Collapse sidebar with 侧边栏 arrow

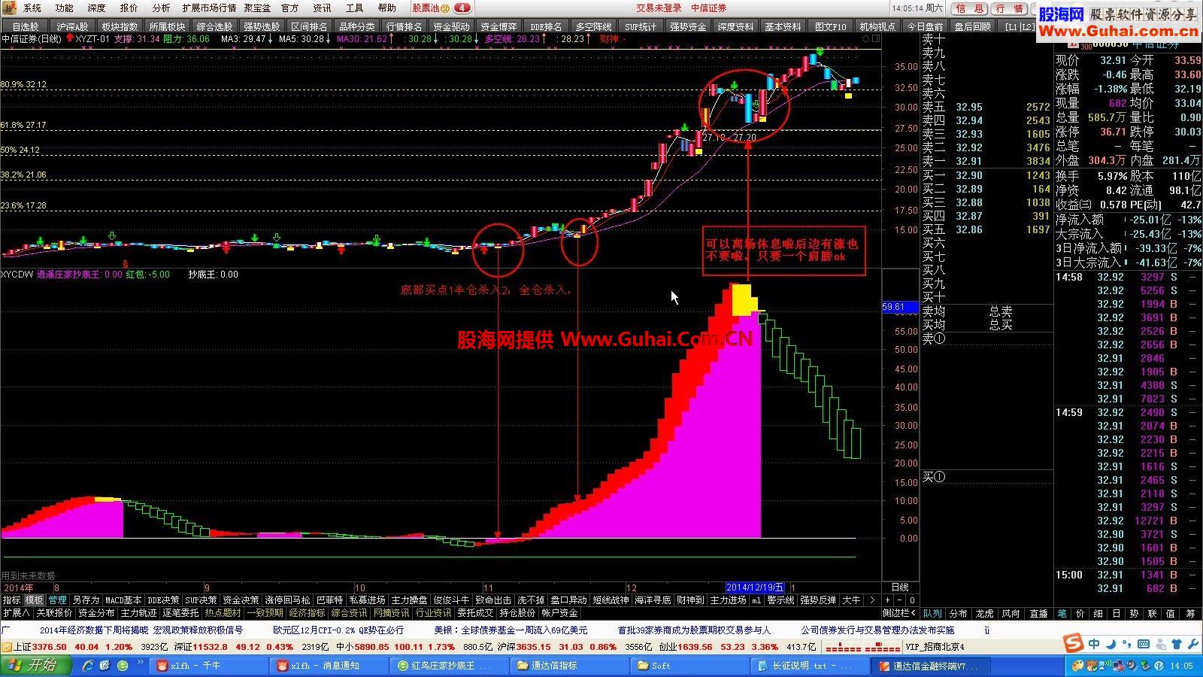[899, 613]
